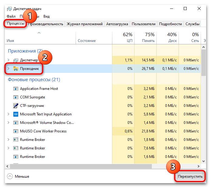Expand Microsoft Volume Shadow Copy row
The image size is (211, 188).
point(8,123)
